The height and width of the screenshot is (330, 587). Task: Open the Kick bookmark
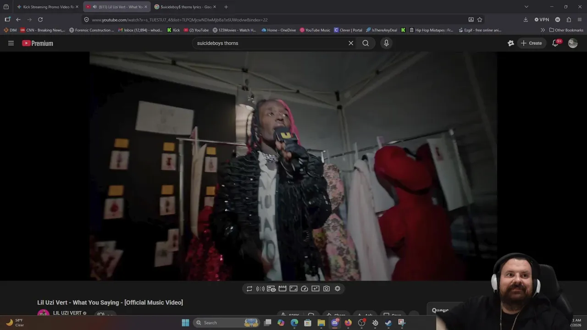click(173, 30)
